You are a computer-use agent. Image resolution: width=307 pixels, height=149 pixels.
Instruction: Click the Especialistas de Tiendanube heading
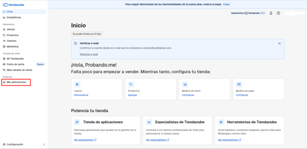pos(180,122)
